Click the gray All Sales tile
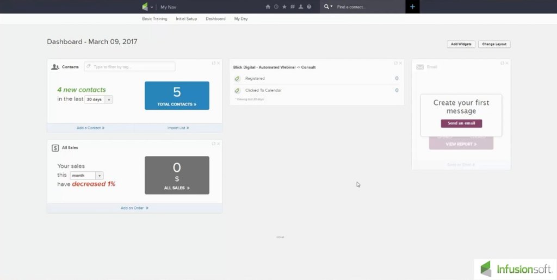 click(x=177, y=175)
